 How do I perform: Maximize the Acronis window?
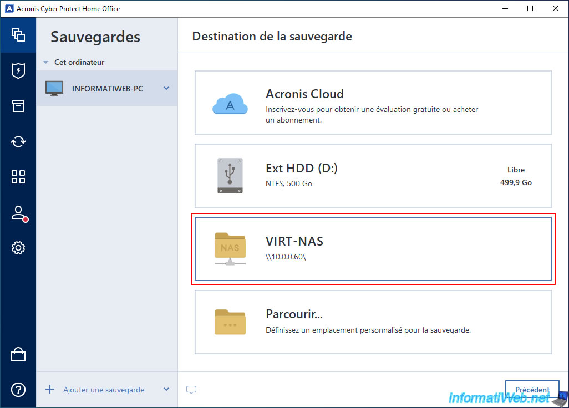pyautogui.click(x=530, y=8)
